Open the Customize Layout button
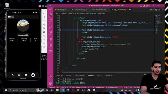 pos(149,5)
